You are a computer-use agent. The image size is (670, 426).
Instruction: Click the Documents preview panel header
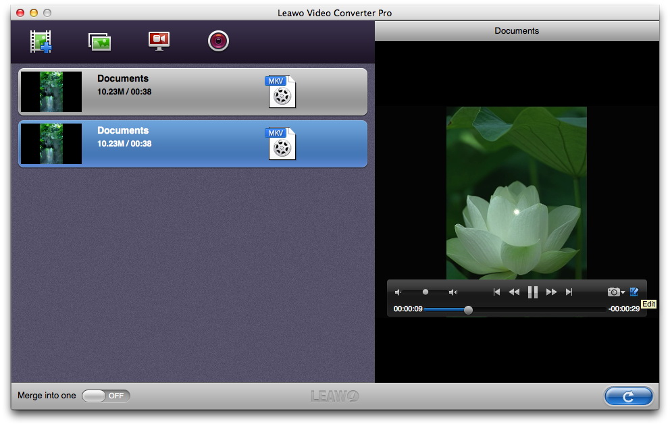click(x=517, y=31)
